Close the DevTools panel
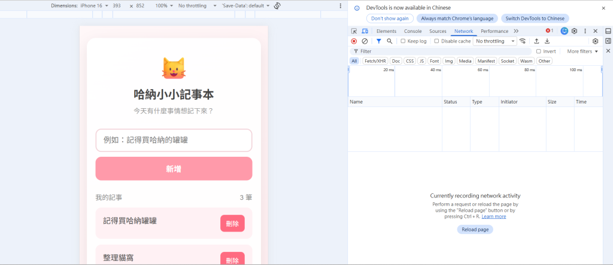Image resolution: width=613 pixels, height=265 pixels. (x=596, y=31)
